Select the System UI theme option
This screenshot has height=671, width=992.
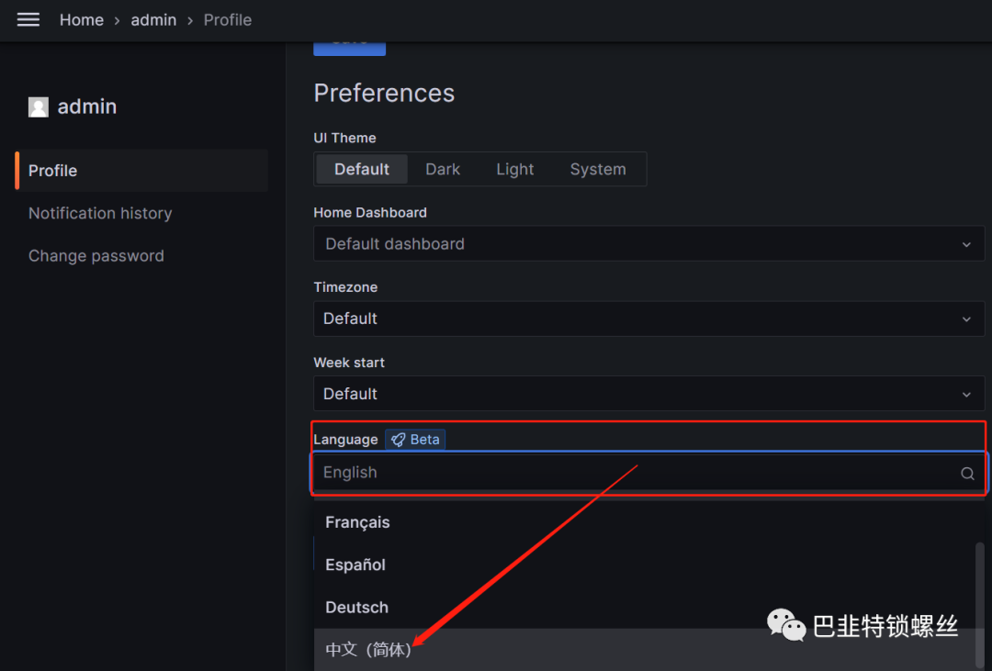598,169
